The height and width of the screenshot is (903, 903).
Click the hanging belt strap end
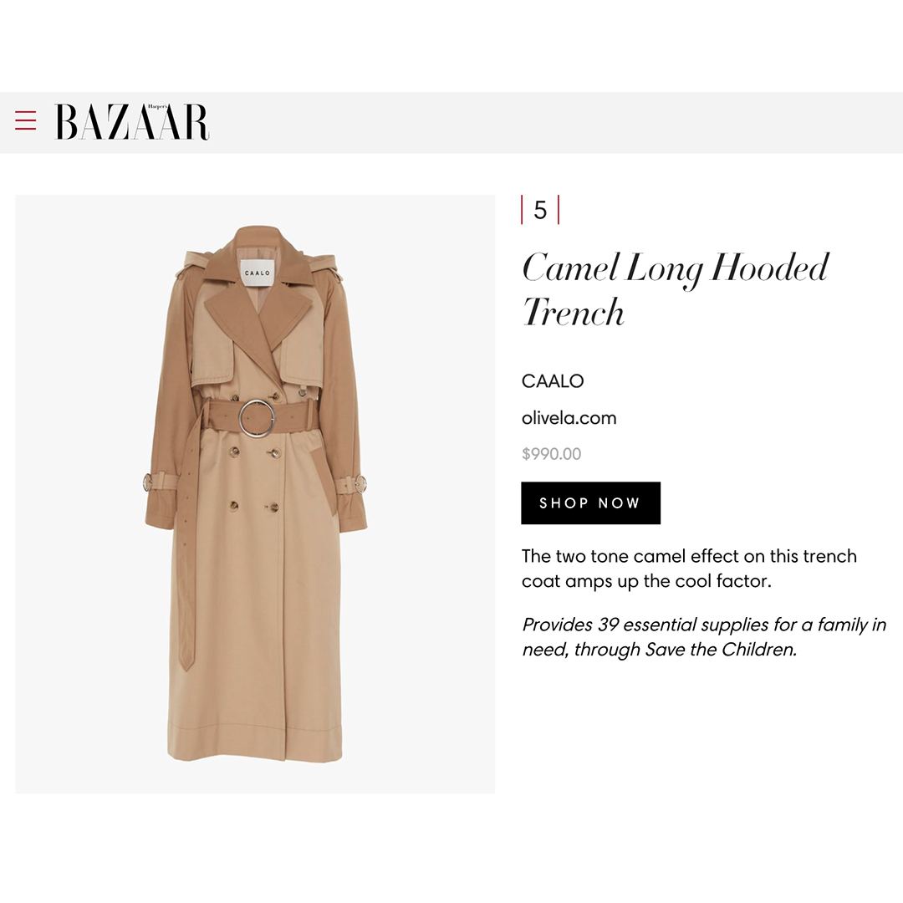[x=186, y=648]
